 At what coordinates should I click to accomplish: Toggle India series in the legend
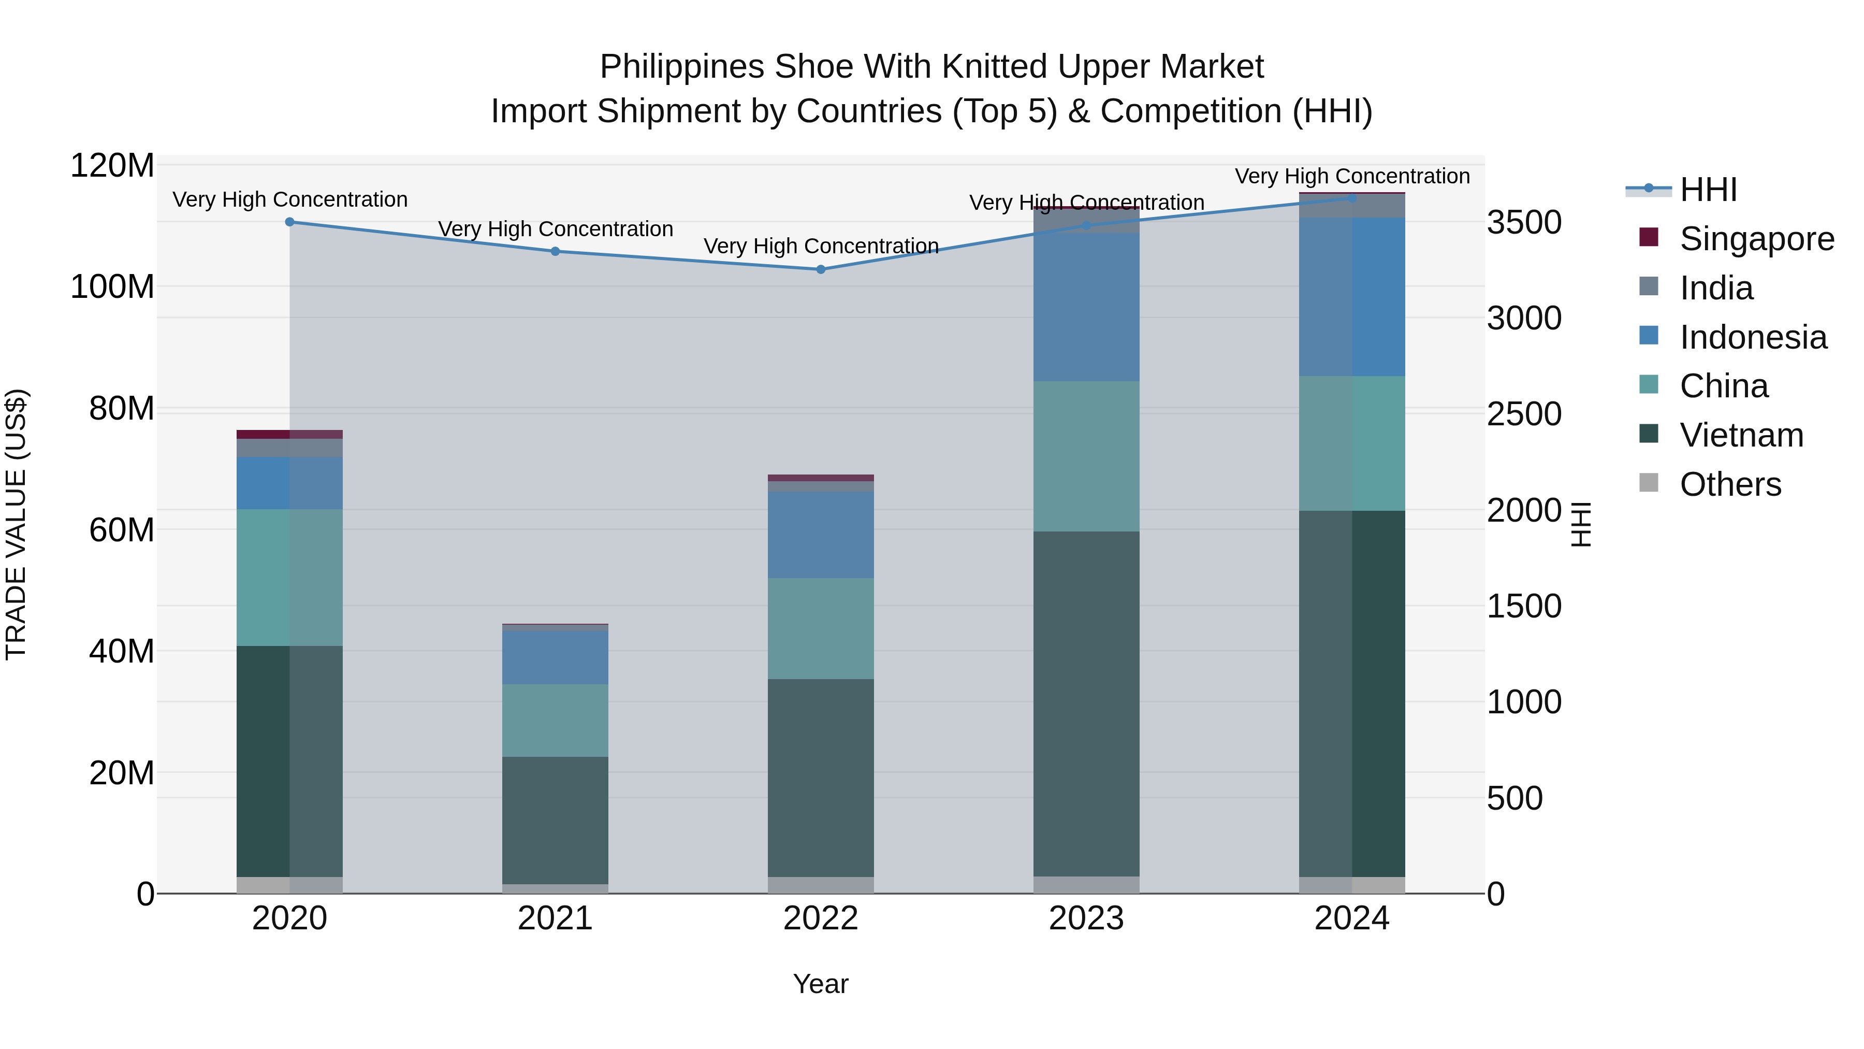[1696, 288]
